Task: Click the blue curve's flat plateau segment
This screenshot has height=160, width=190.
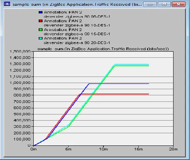Action: [119, 84]
